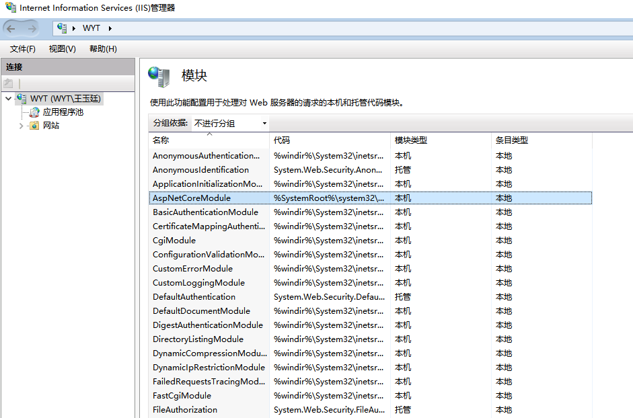Select the BasicAuthenticationModule row
The height and width of the screenshot is (418, 633).
point(370,212)
